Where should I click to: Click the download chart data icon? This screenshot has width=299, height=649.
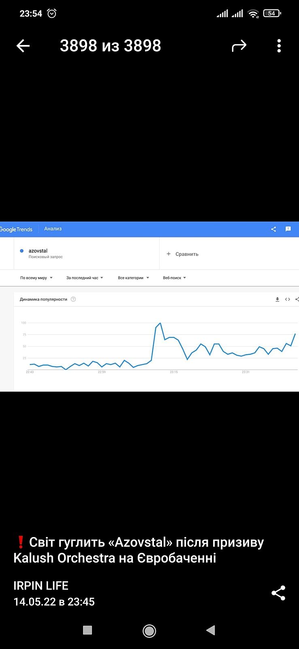coord(278,299)
